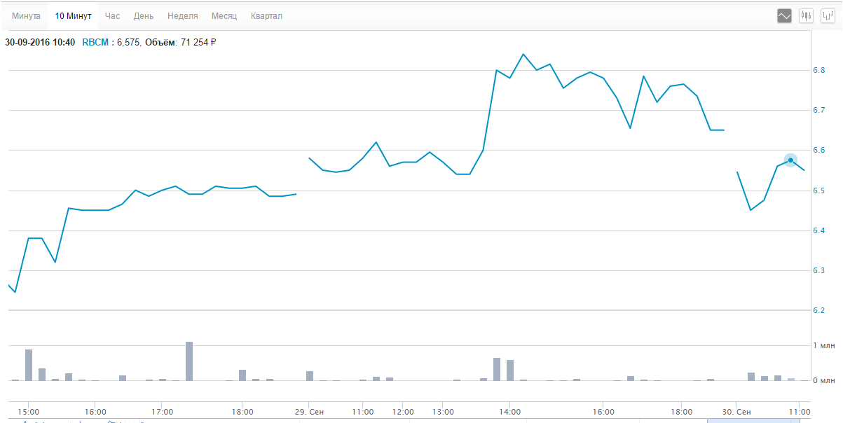This screenshot has width=843, height=423.
Task: Switch to the Час interval
Action: [112, 15]
